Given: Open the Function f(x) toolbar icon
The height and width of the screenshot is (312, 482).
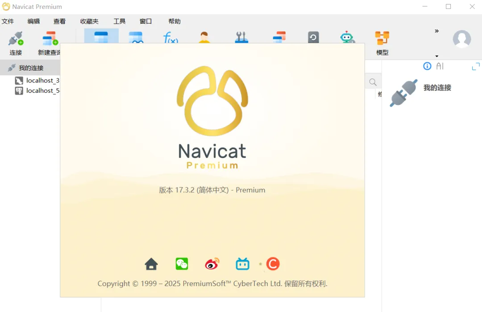Looking at the screenshot, I should point(170,37).
